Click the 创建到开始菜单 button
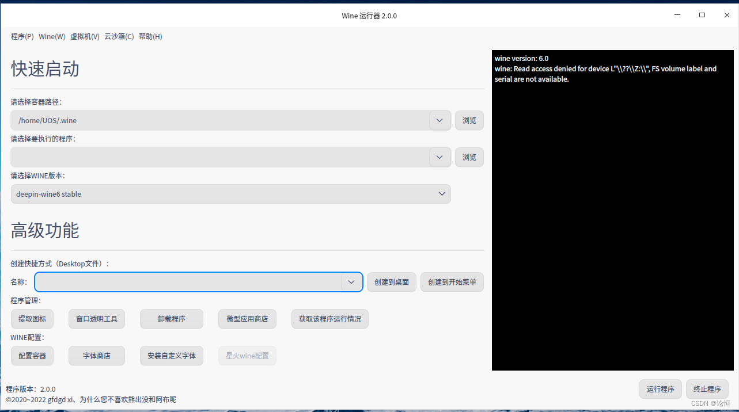This screenshot has width=739, height=412. click(452, 282)
